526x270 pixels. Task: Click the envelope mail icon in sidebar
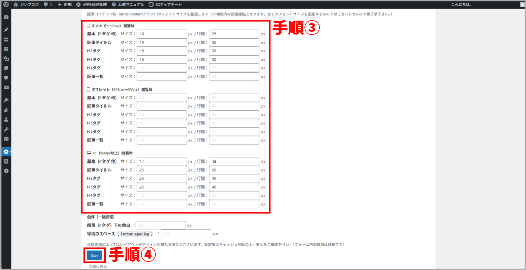(6, 88)
